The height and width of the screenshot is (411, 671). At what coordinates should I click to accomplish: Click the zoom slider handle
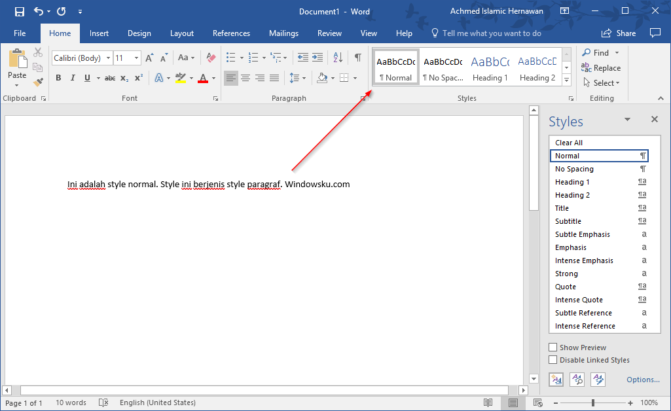tap(593, 402)
